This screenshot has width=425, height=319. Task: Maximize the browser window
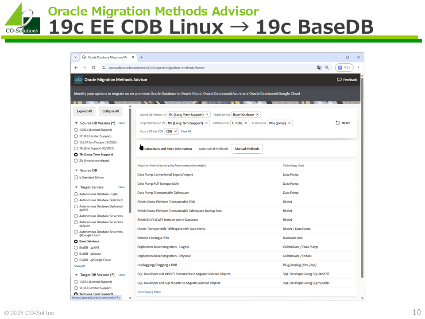tap(347, 57)
